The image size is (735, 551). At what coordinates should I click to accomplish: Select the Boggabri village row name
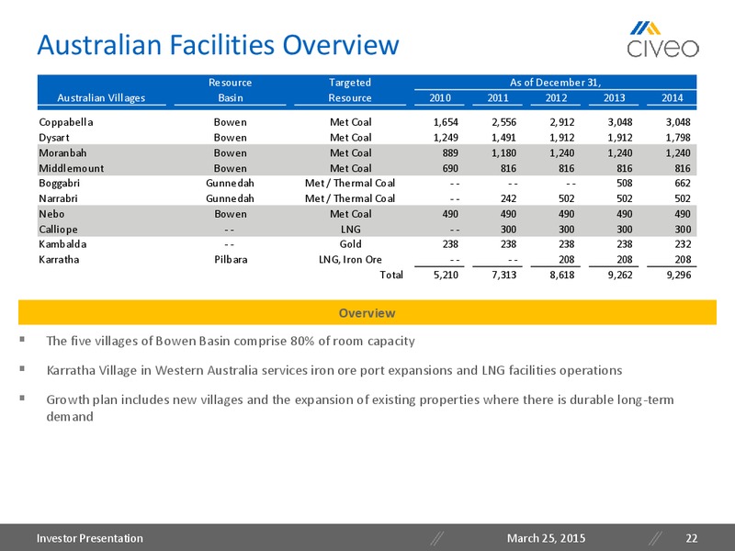[60, 183]
